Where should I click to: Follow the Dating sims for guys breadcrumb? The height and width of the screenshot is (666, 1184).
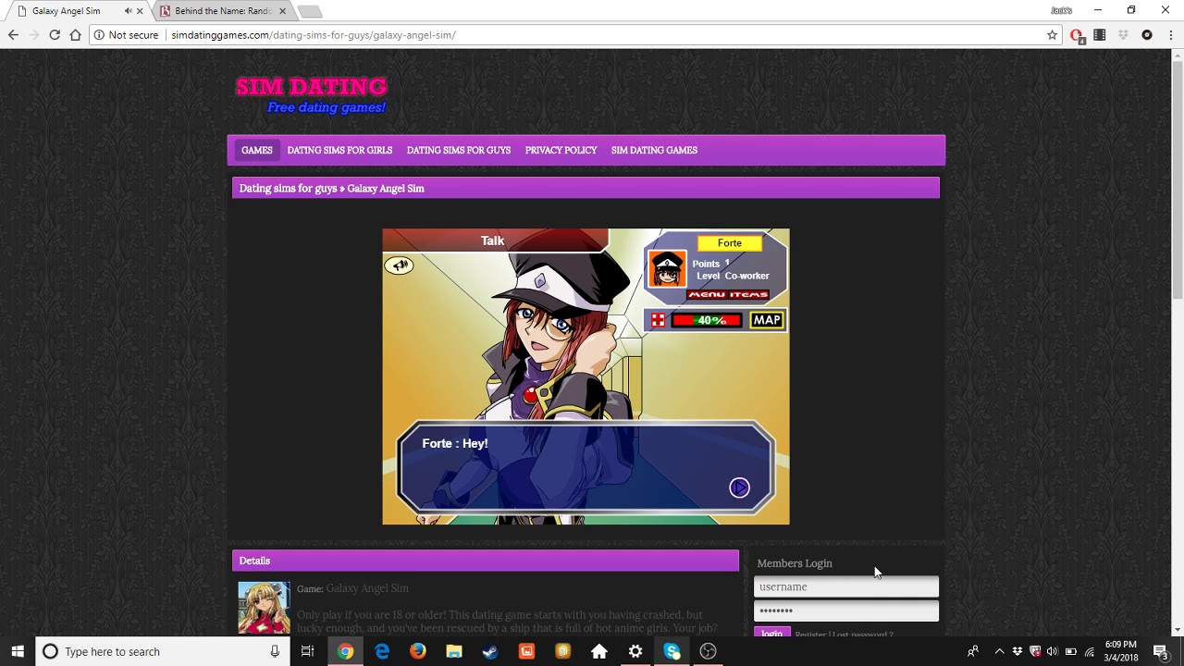(288, 188)
